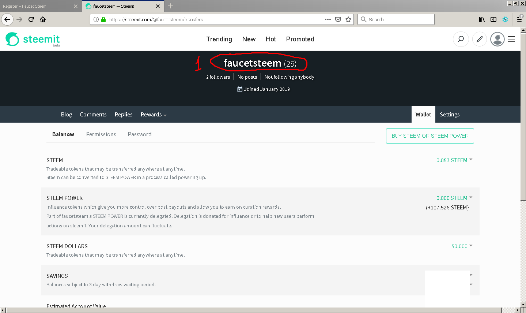Expand second Savings balance dropdown arrow
This screenshot has height=313, width=526.
[x=471, y=284]
